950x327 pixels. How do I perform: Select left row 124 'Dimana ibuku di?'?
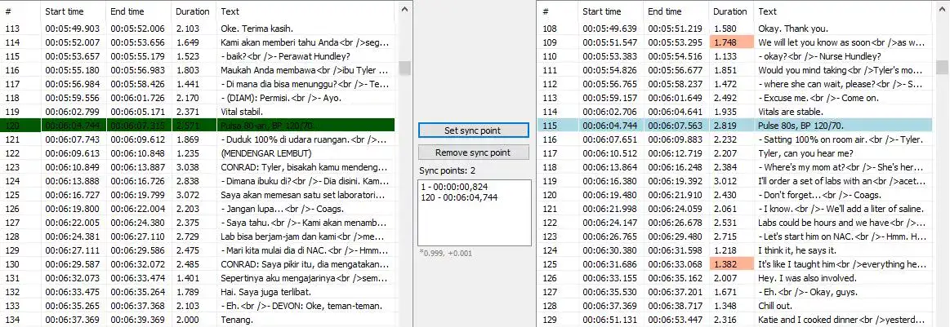pyautogui.click(x=198, y=181)
